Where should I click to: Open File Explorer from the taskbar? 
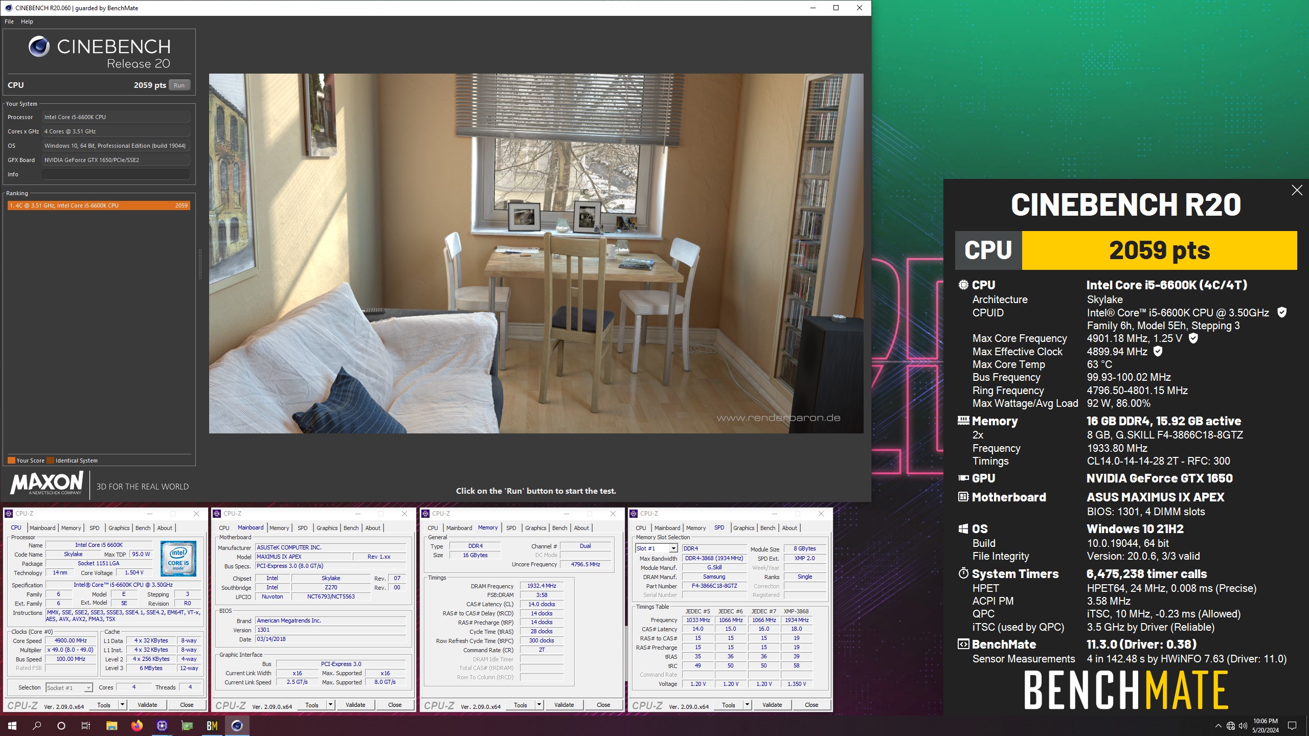(111, 725)
